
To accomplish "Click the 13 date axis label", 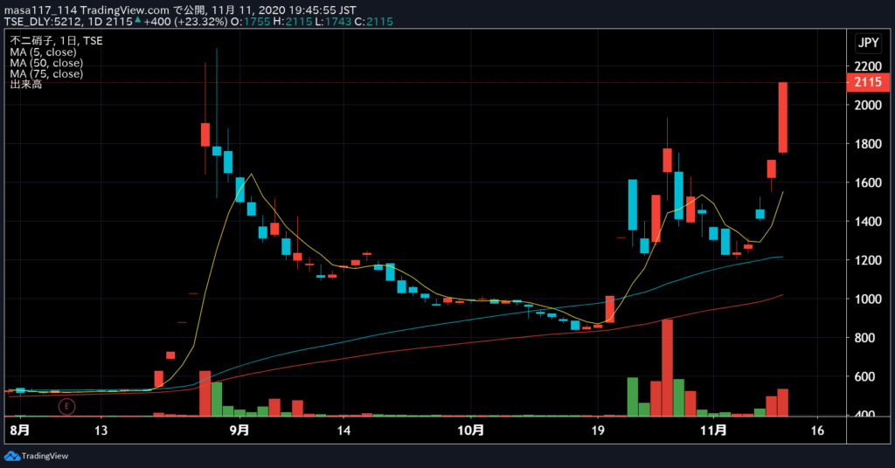I will (101, 430).
